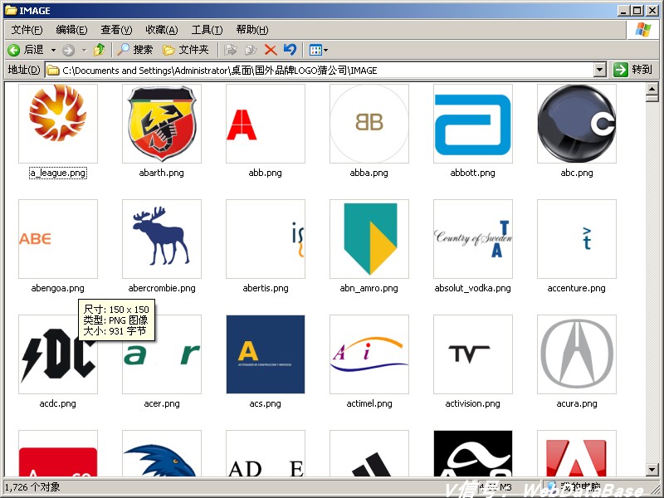The height and width of the screenshot is (498, 664).
Task: Select the abb.png thumbnail
Action: coord(266,124)
